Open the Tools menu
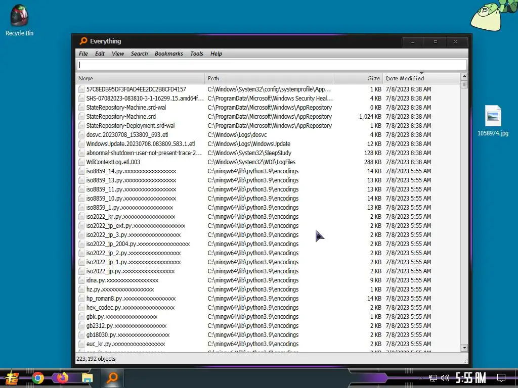The image size is (518, 388). [x=197, y=54]
